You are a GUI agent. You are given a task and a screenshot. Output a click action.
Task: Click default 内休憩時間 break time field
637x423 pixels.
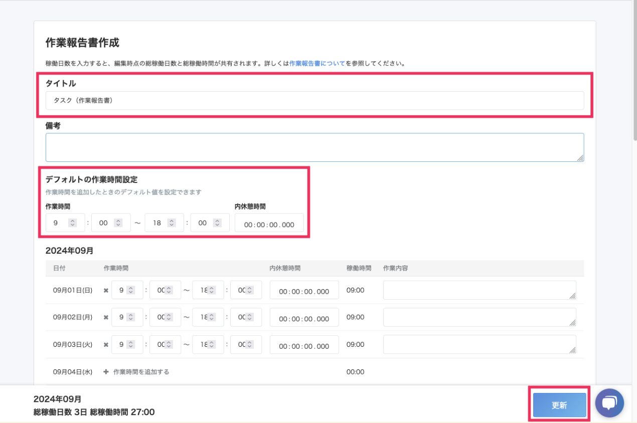coord(269,224)
